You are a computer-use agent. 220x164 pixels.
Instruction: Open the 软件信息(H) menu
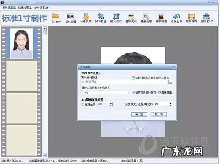(x=41, y=7)
